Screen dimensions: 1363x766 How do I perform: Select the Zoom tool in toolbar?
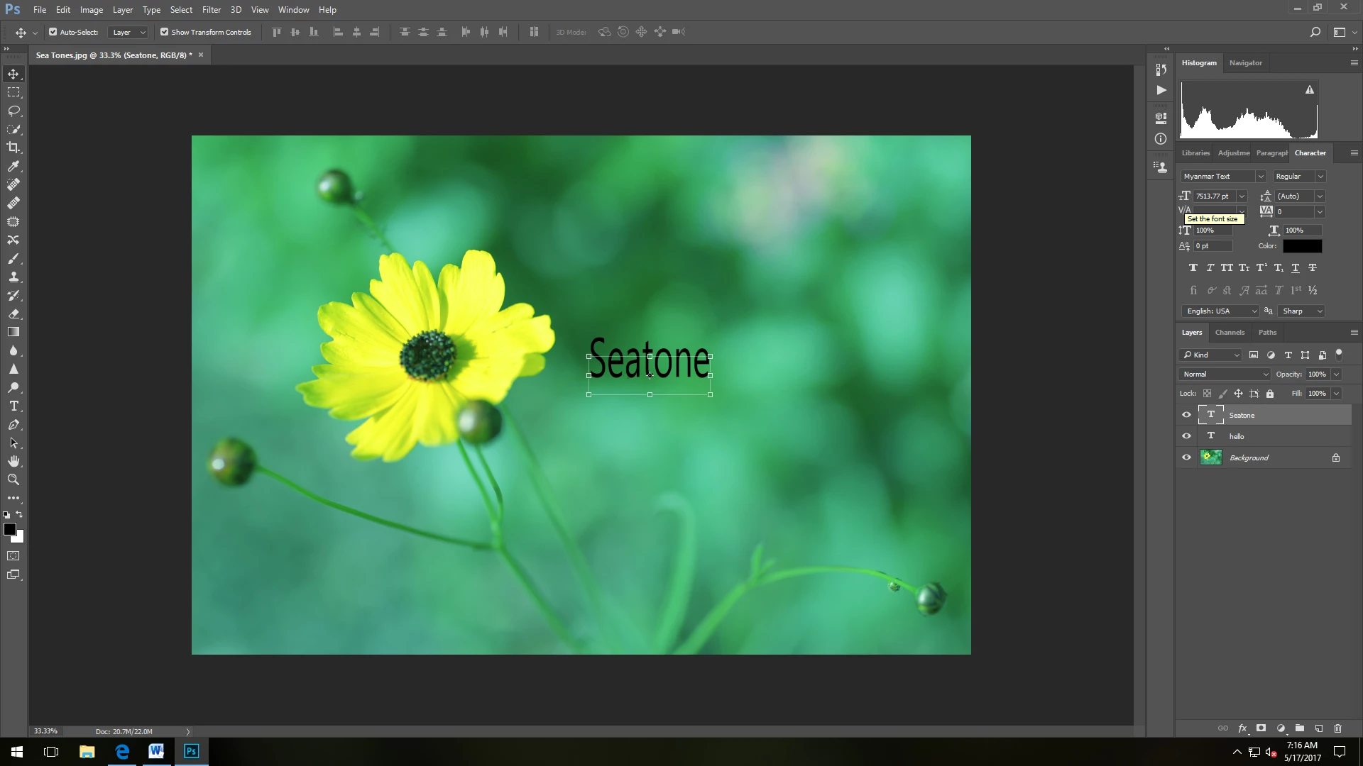(x=13, y=479)
